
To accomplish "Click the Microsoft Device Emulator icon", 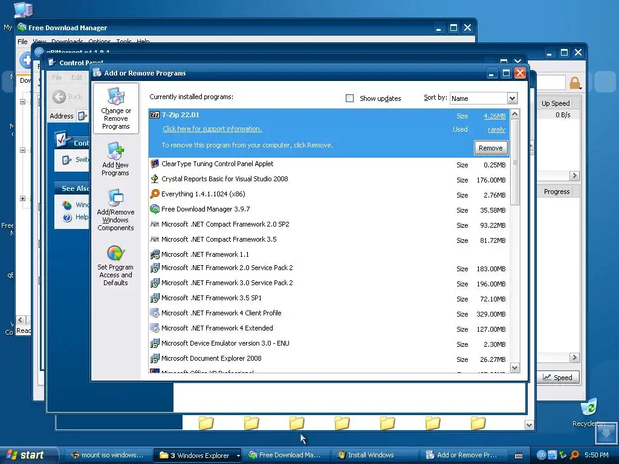I will pos(155,343).
